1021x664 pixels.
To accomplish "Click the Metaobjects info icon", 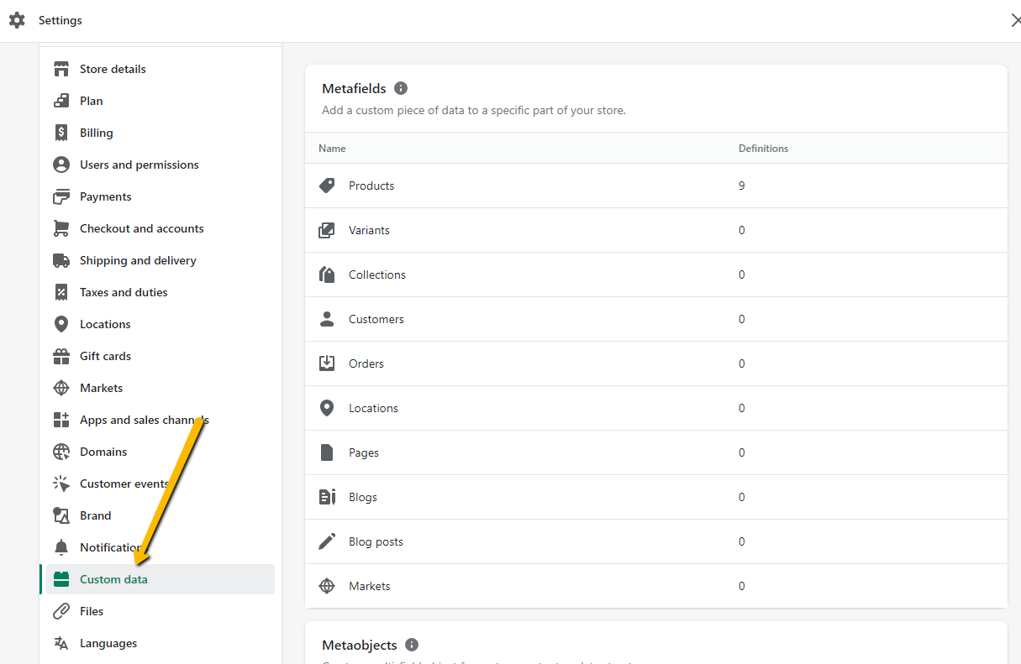I will (412, 645).
